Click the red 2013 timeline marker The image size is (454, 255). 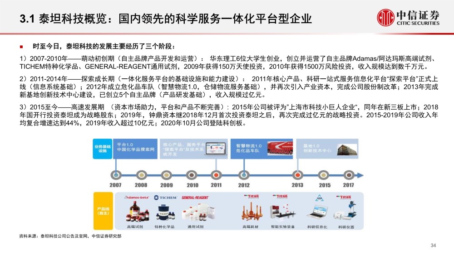click(297, 175)
